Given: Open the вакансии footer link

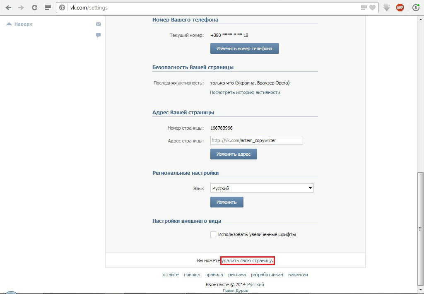Looking at the screenshot, I should click(x=298, y=275).
